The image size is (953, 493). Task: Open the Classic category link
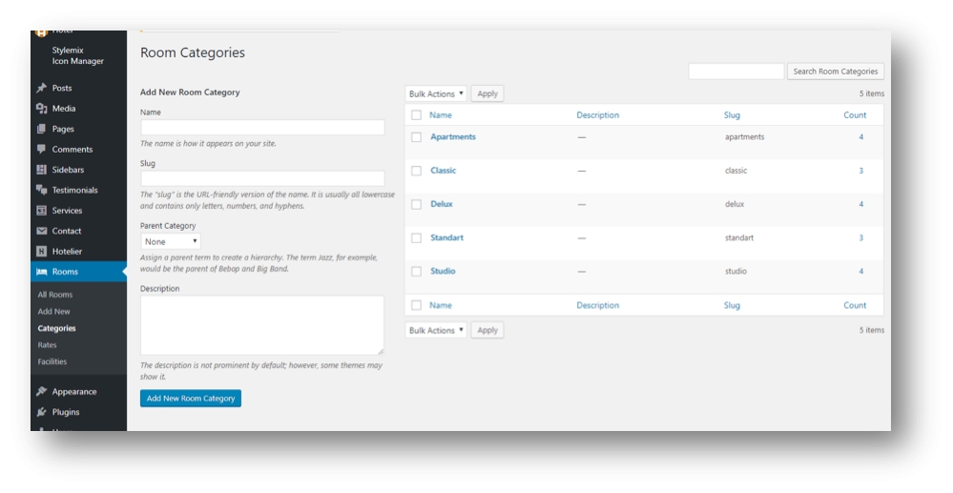[444, 171]
